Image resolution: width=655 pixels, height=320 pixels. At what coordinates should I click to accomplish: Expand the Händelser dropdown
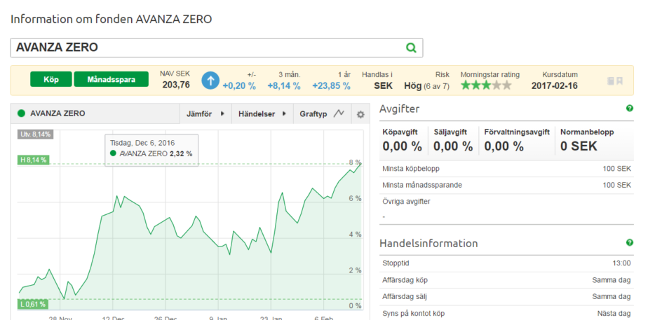[x=262, y=114]
